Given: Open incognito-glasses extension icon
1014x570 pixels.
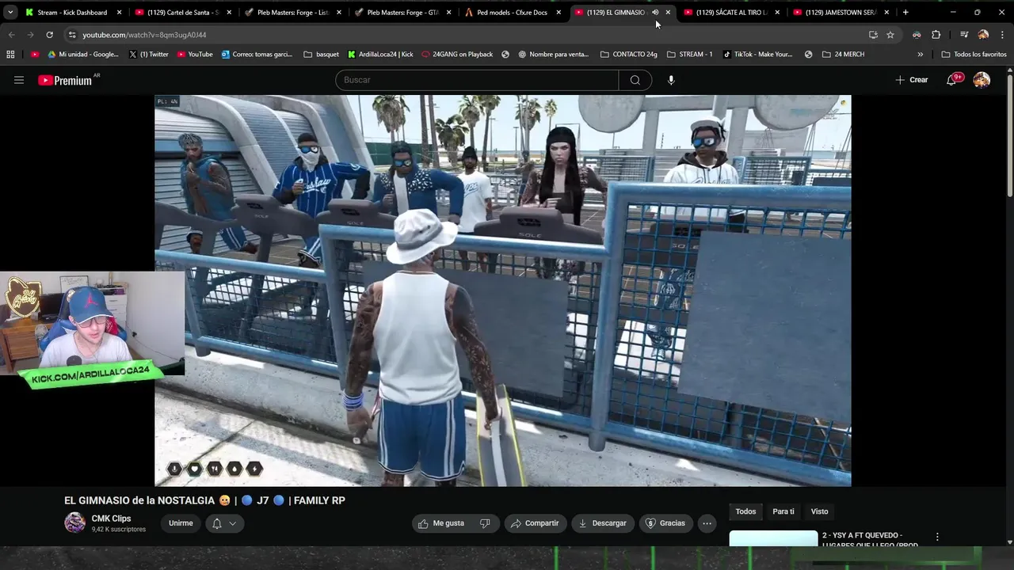Looking at the screenshot, I should click(x=917, y=35).
